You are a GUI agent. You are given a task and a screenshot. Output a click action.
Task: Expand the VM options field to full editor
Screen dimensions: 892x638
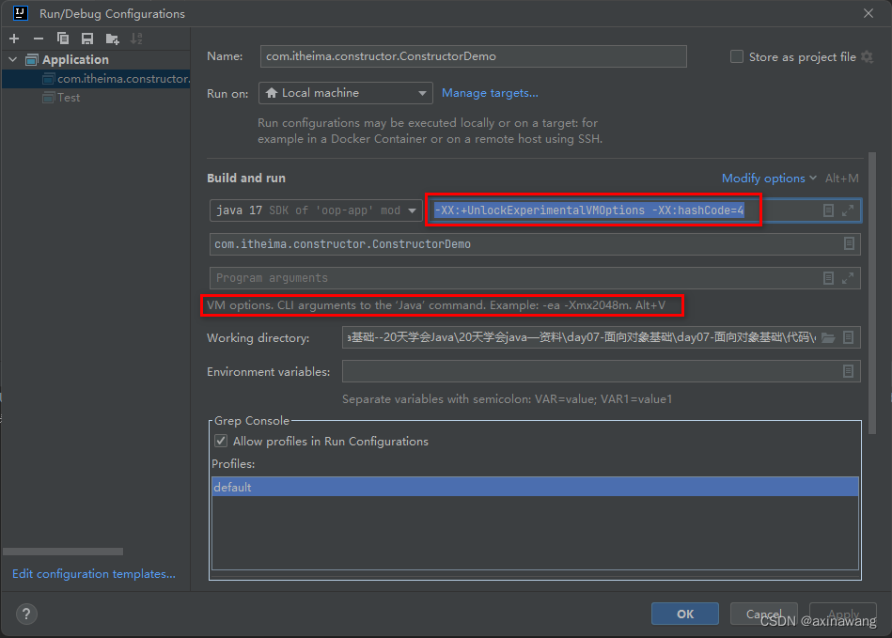[849, 210]
